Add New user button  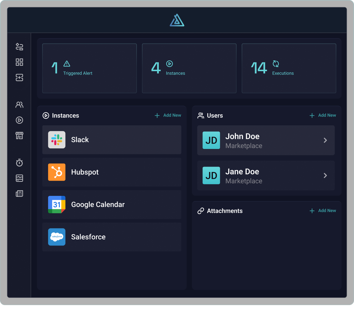323,115
